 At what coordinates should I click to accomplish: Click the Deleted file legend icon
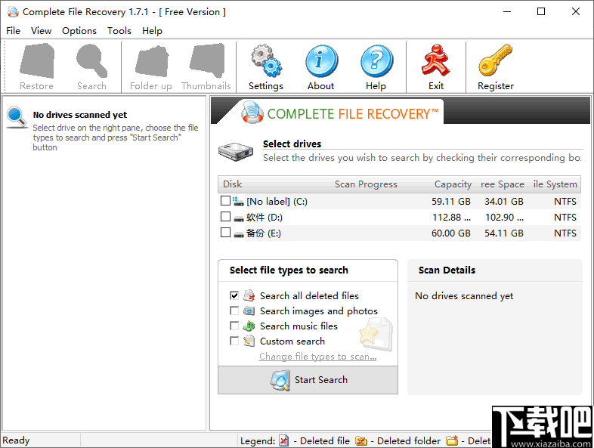[x=283, y=440]
